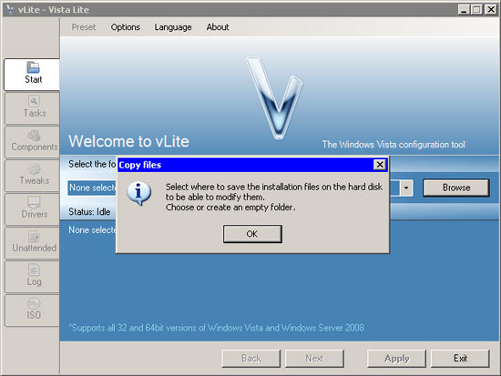Viewport: 501px width, 376px height.
Task: Click the Components cubes icon
Action: [34, 135]
